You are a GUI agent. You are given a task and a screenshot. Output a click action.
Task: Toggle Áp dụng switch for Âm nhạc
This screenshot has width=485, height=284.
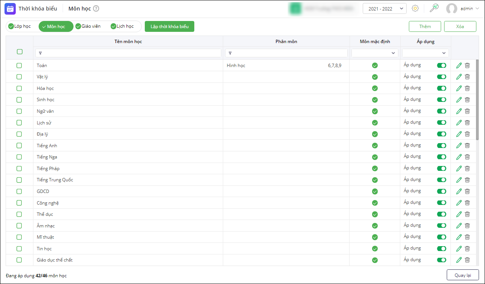tap(441, 226)
